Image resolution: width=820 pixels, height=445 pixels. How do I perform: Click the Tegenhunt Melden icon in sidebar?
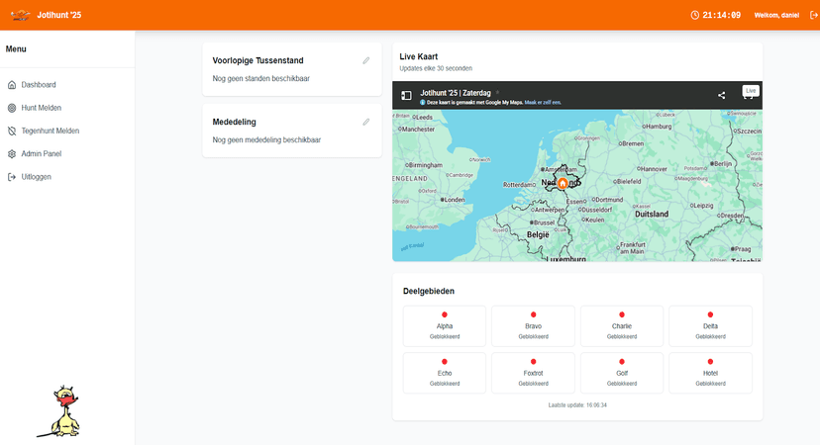tap(12, 131)
